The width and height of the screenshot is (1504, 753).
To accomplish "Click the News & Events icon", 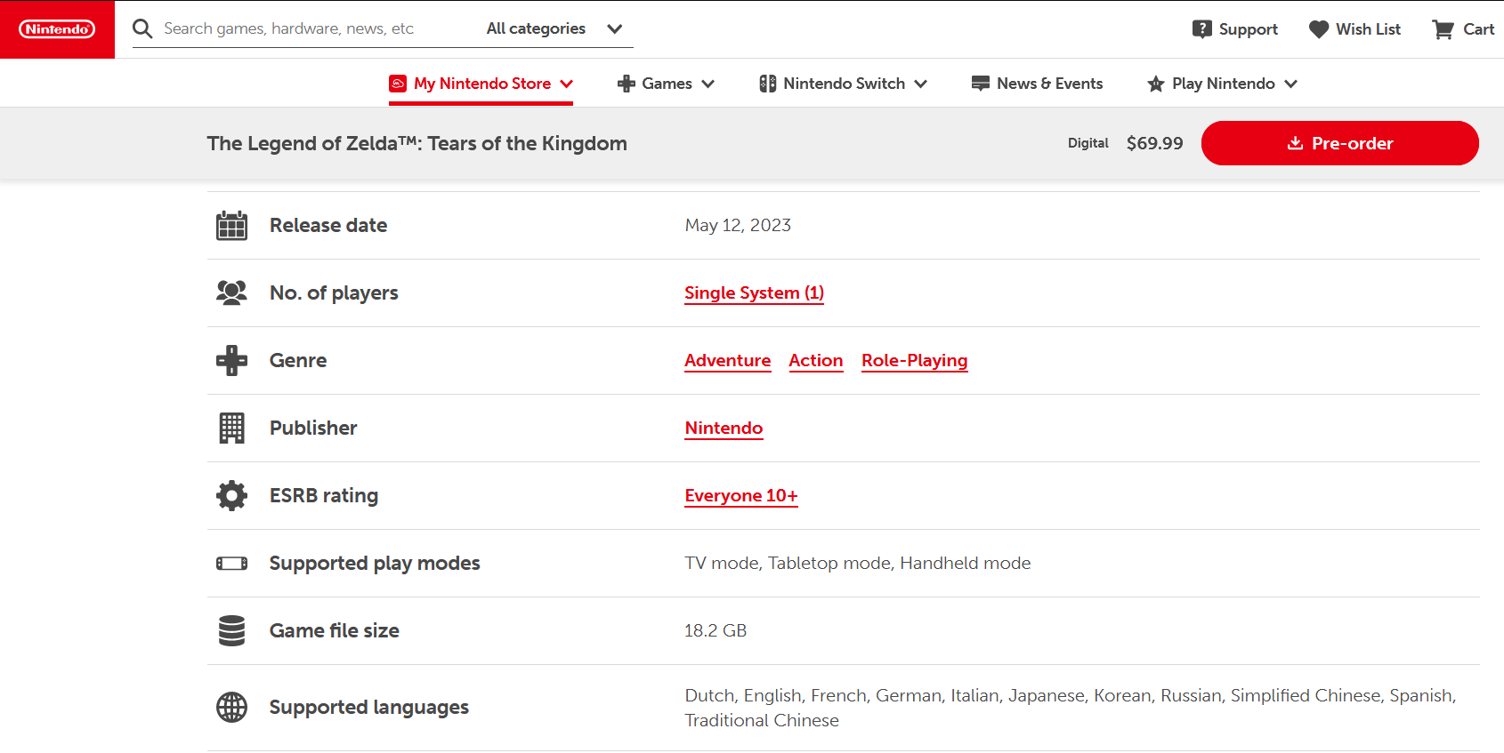I will click(x=981, y=84).
